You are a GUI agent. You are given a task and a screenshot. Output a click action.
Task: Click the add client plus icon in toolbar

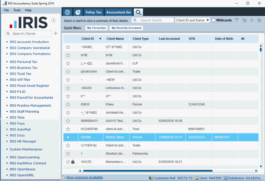252,20
